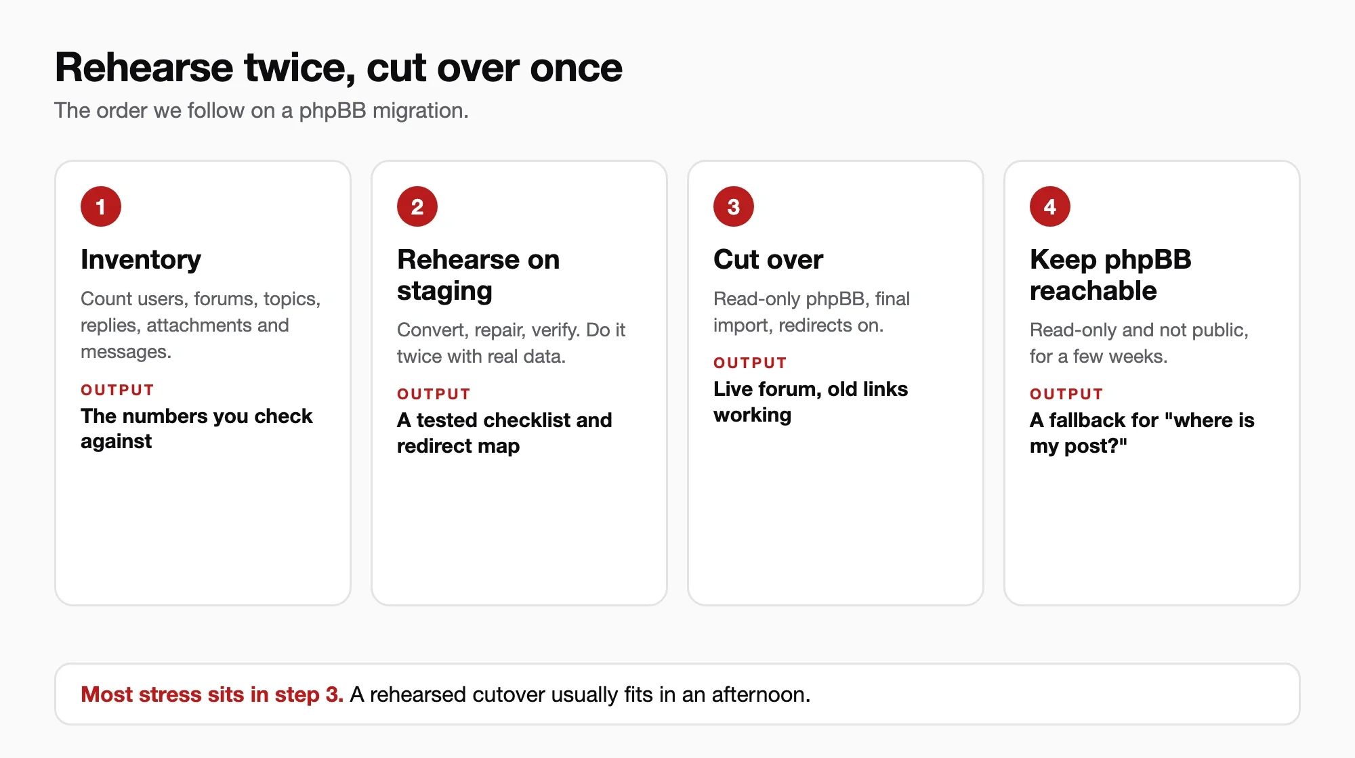Click the red step 2 circle badge
The image size is (1355, 758).
(417, 206)
